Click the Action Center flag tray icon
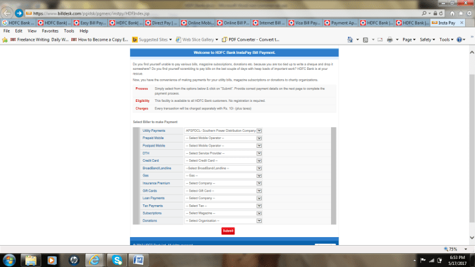 [x=423, y=260]
